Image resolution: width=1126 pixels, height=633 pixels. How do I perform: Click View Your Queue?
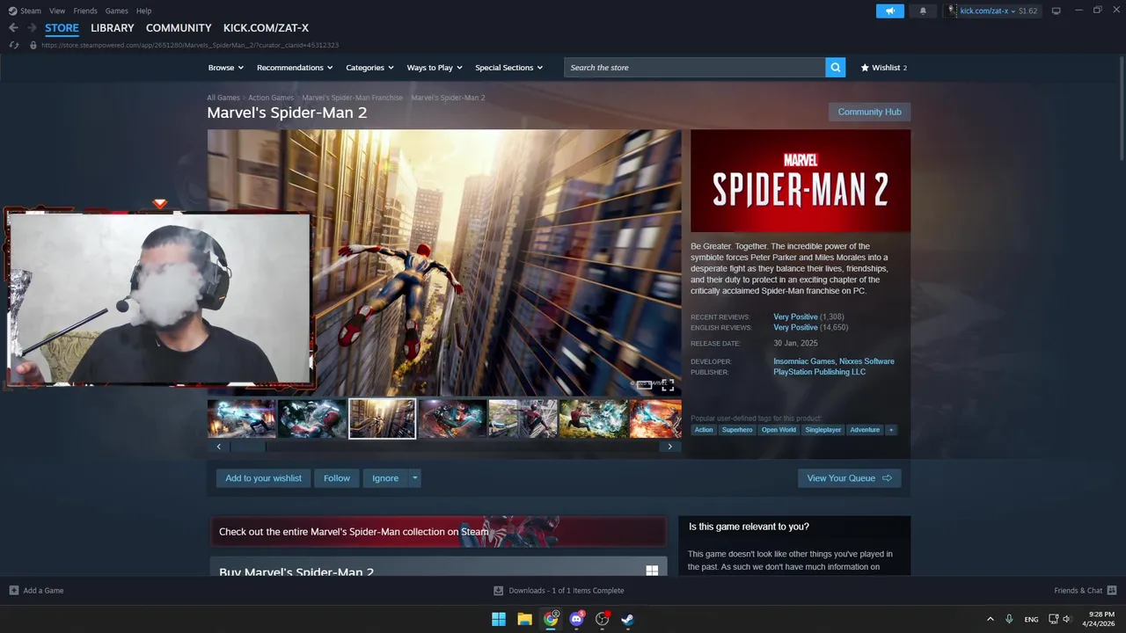pos(850,478)
